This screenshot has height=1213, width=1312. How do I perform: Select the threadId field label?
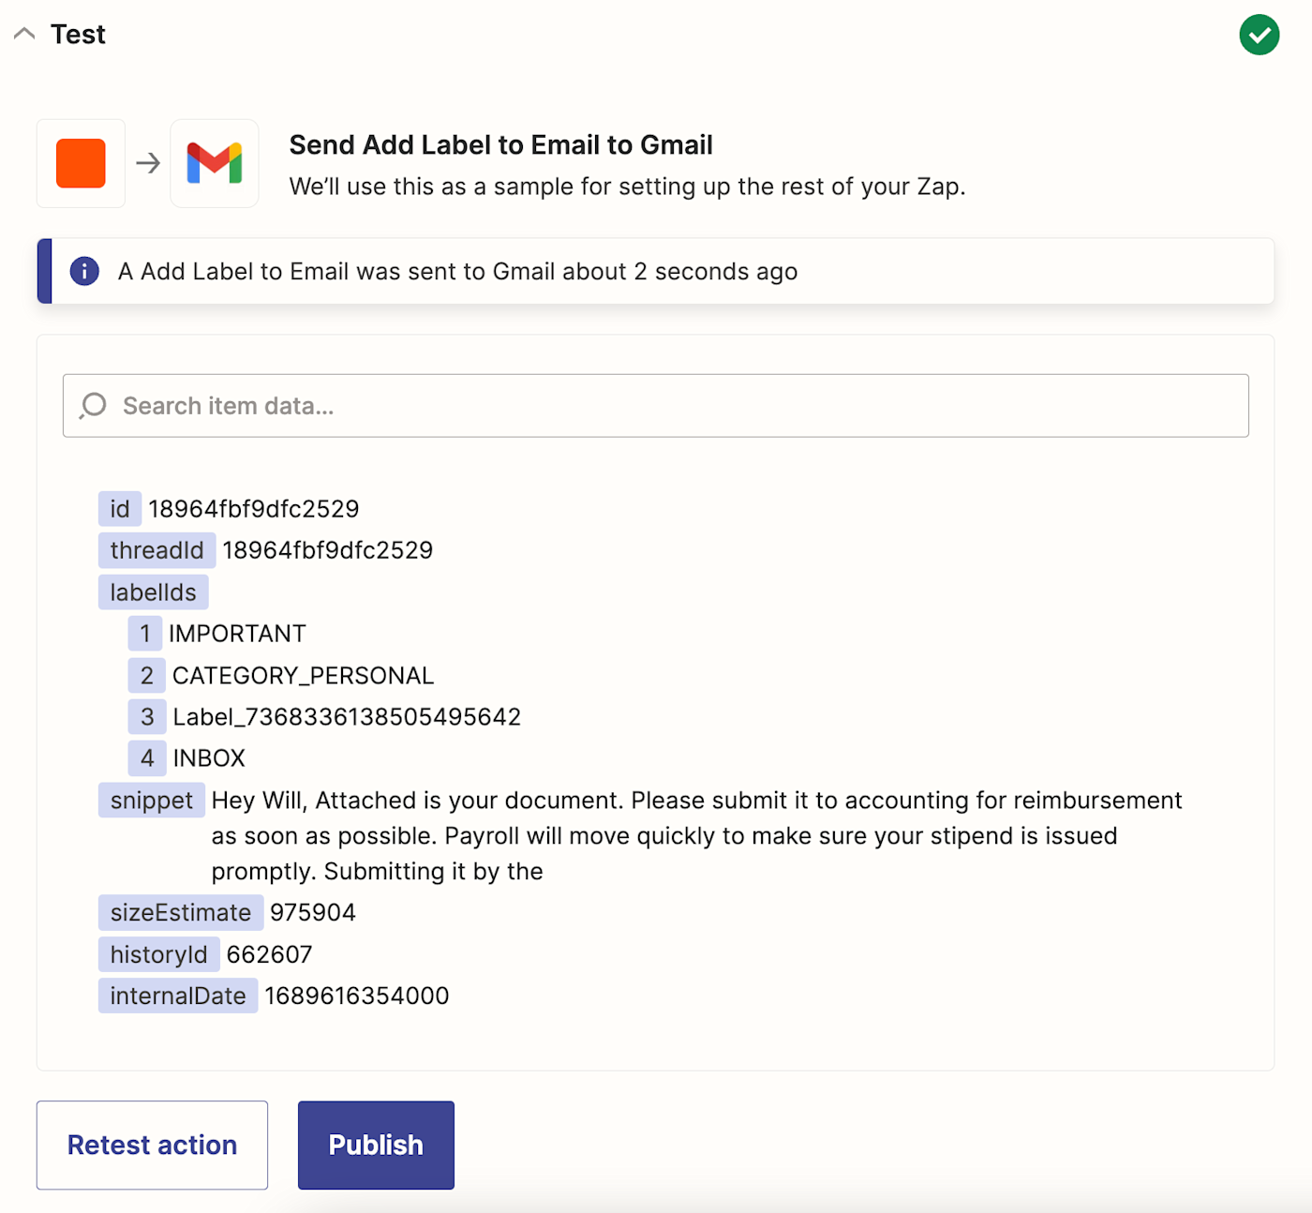[x=157, y=550]
